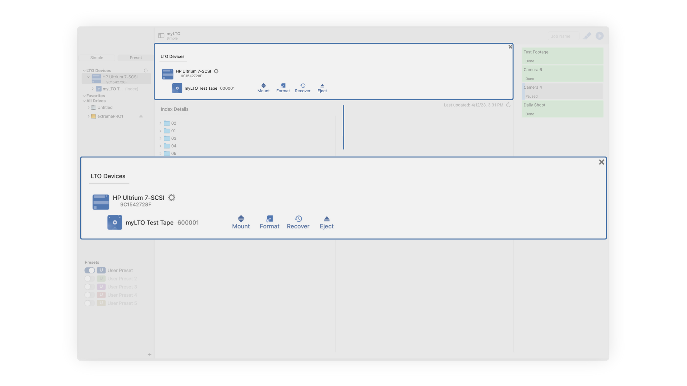Eject the extremePRO1 drive in sidebar
The image size is (687, 386).
point(141,117)
